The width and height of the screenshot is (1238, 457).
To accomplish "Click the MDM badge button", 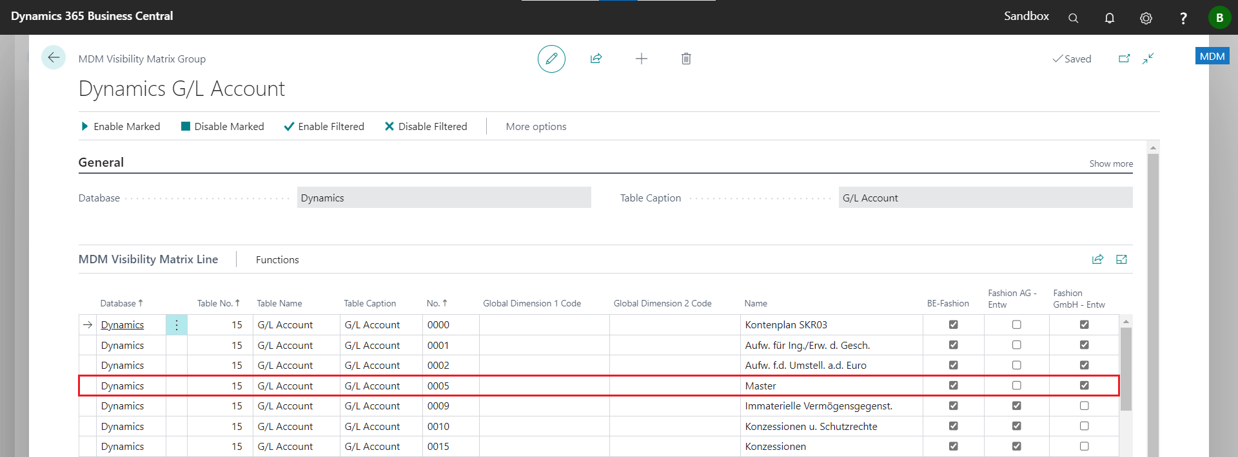I will tap(1212, 56).
